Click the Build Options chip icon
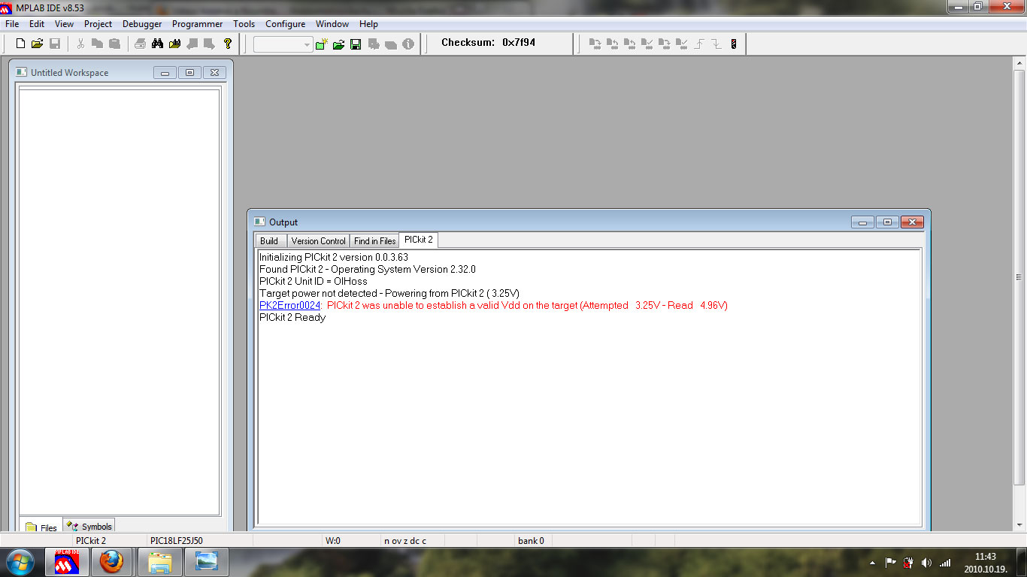The height and width of the screenshot is (577, 1027). [x=374, y=44]
